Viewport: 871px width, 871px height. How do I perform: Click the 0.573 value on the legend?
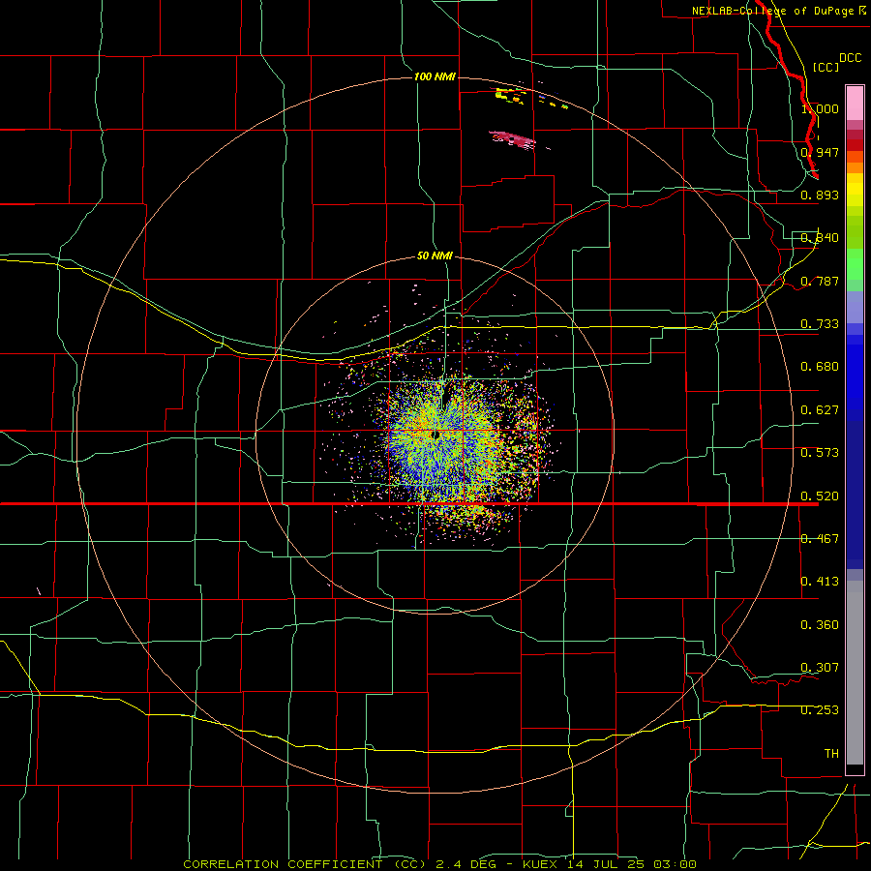tap(820, 453)
